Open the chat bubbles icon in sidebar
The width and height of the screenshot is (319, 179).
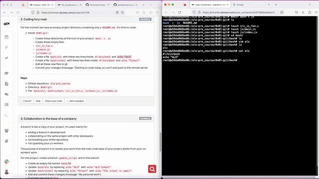pos(6,94)
